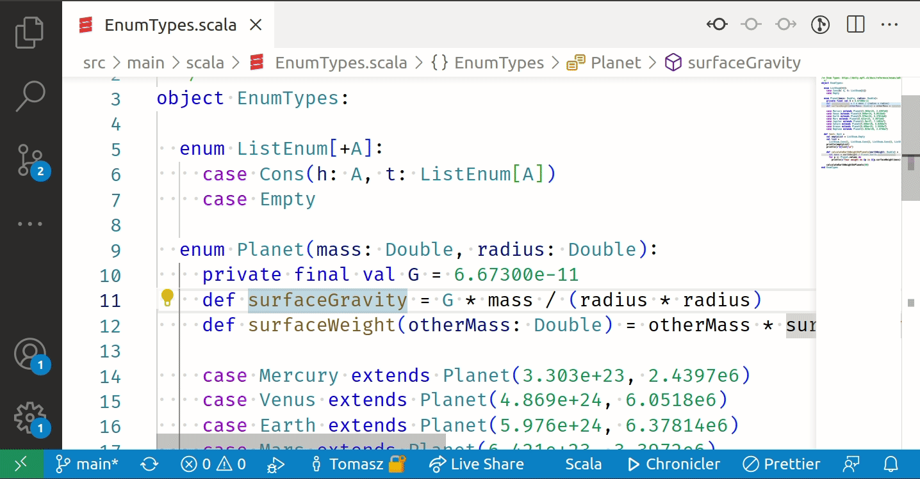Image resolution: width=920 pixels, height=479 pixels.
Task: Start Chronicler recording
Action: point(673,464)
